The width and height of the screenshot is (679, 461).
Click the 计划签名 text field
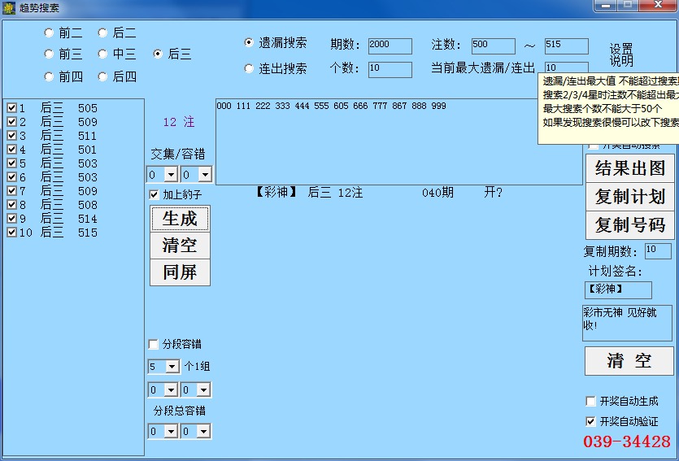point(617,289)
